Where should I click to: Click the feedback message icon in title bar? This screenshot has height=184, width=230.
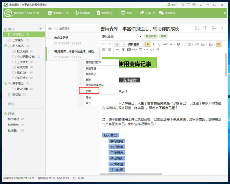(194, 5)
